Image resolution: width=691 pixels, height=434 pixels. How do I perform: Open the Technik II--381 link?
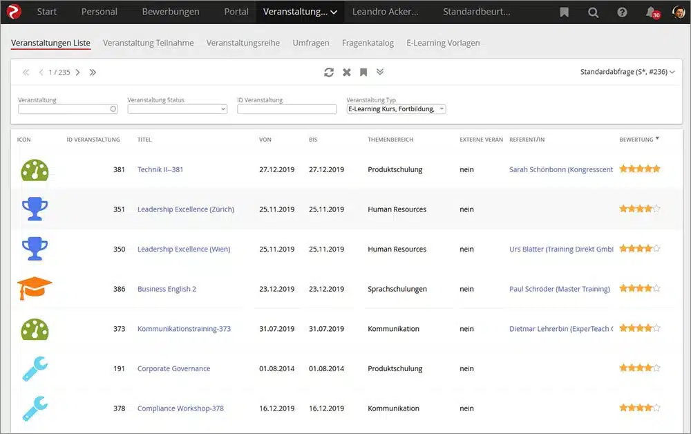point(160,169)
